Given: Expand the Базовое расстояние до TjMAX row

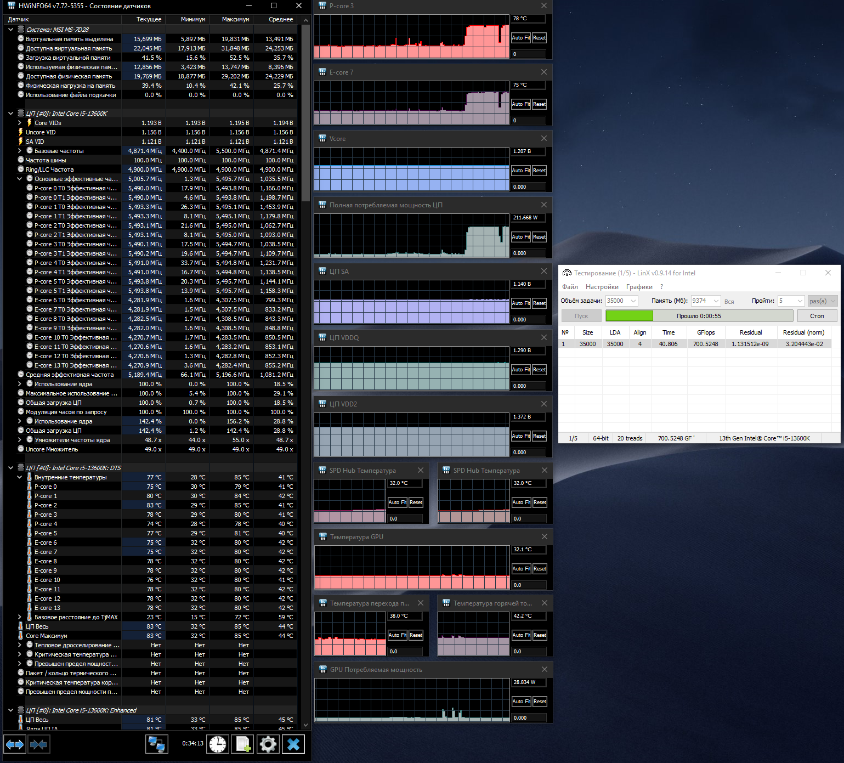Looking at the screenshot, I should (x=20, y=617).
